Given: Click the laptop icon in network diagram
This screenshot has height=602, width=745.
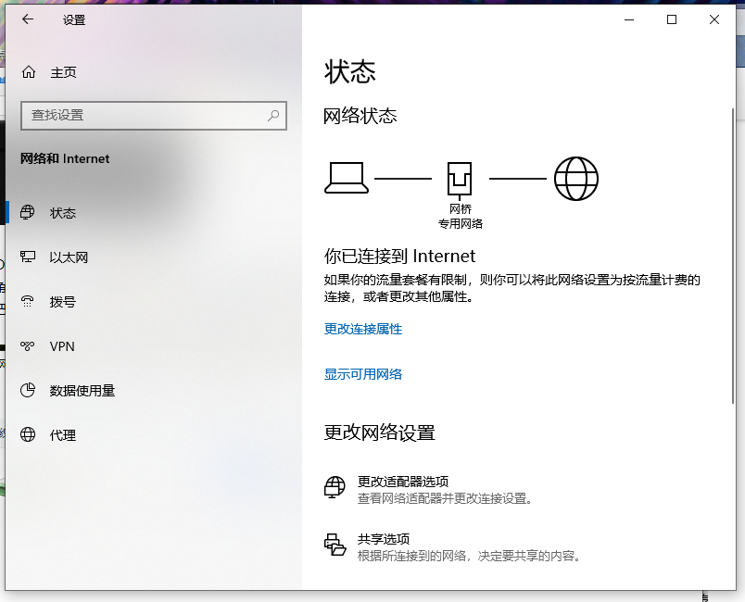Looking at the screenshot, I should coord(347,178).
